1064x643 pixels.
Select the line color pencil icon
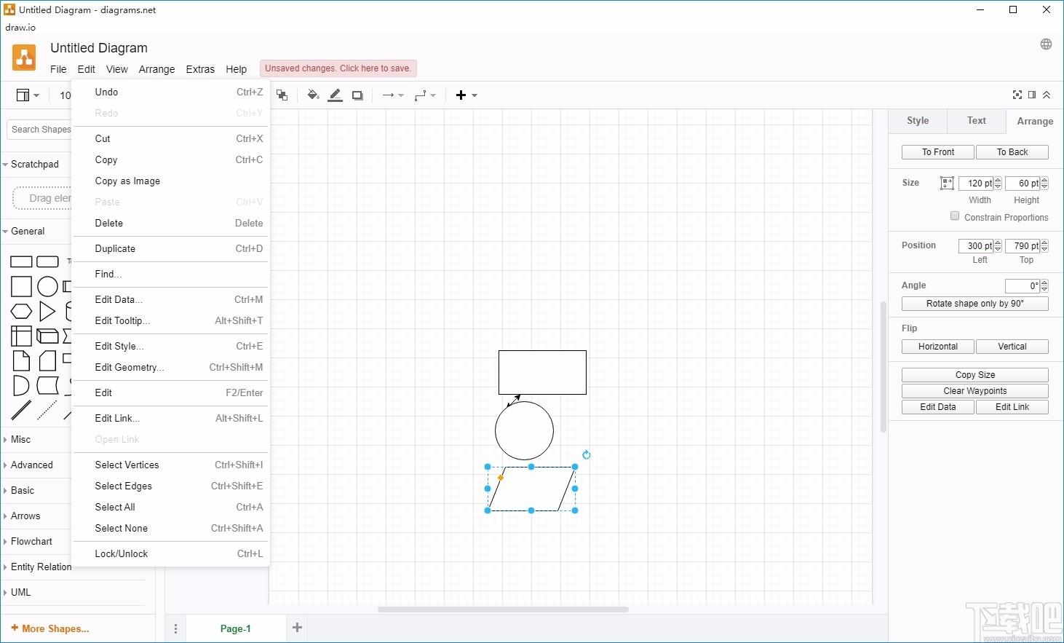click(335, 95)
